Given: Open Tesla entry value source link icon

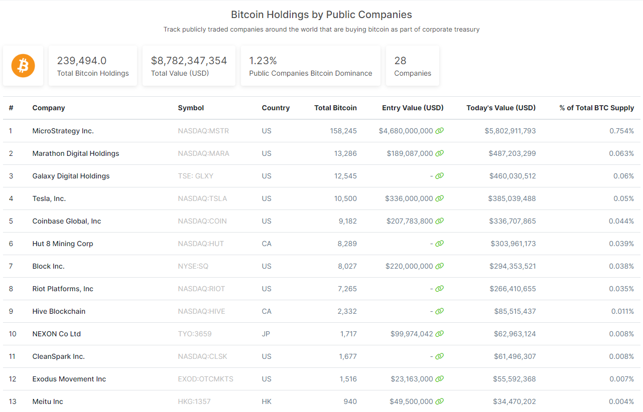Looking at the screenshot, I should coord(439,198).
